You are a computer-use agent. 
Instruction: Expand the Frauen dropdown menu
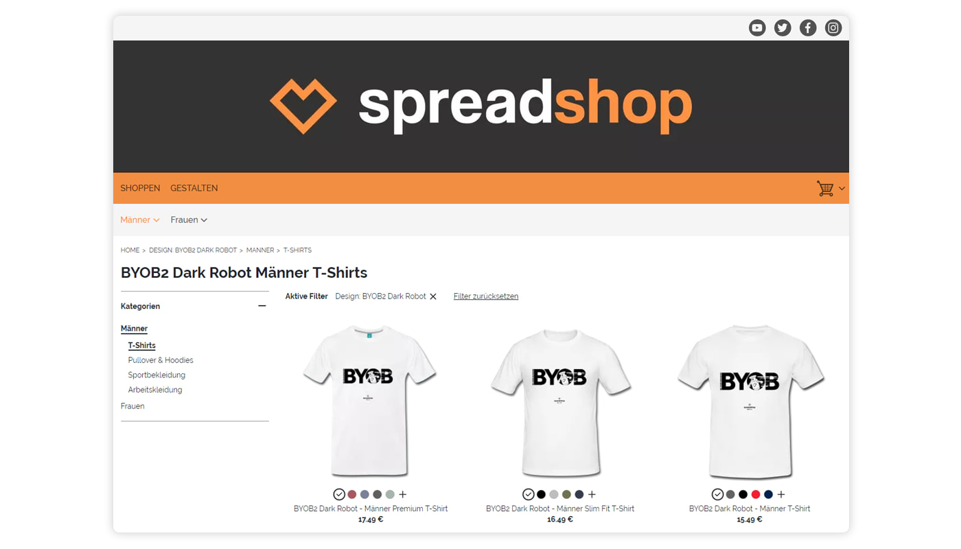tap(189, 220)
